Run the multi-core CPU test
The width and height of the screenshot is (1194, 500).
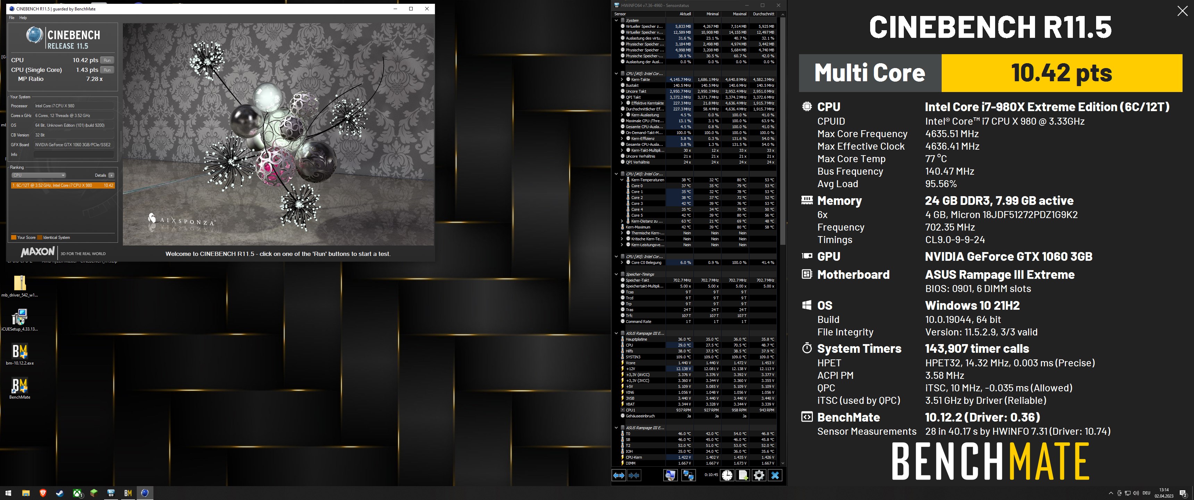click(x=107, y=60)
